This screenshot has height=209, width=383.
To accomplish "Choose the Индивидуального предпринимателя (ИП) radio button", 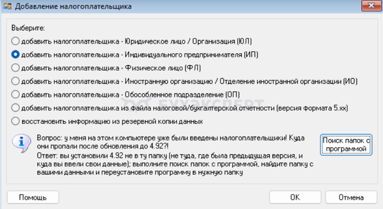I will pos(16,54).
